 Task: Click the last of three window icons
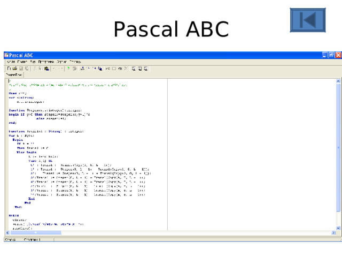(146, 69)
